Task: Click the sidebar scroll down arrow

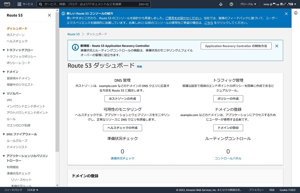Action: (57, 185)
